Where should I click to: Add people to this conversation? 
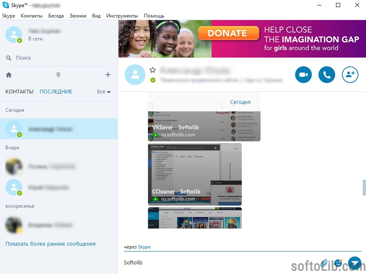click(x=350, y=75)
